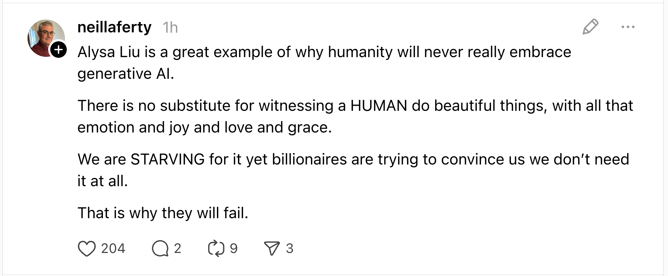View the 204 likes count

113,248
